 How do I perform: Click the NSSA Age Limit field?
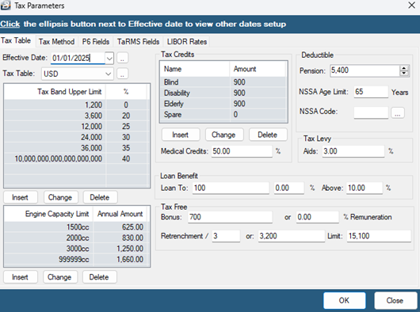371,92
